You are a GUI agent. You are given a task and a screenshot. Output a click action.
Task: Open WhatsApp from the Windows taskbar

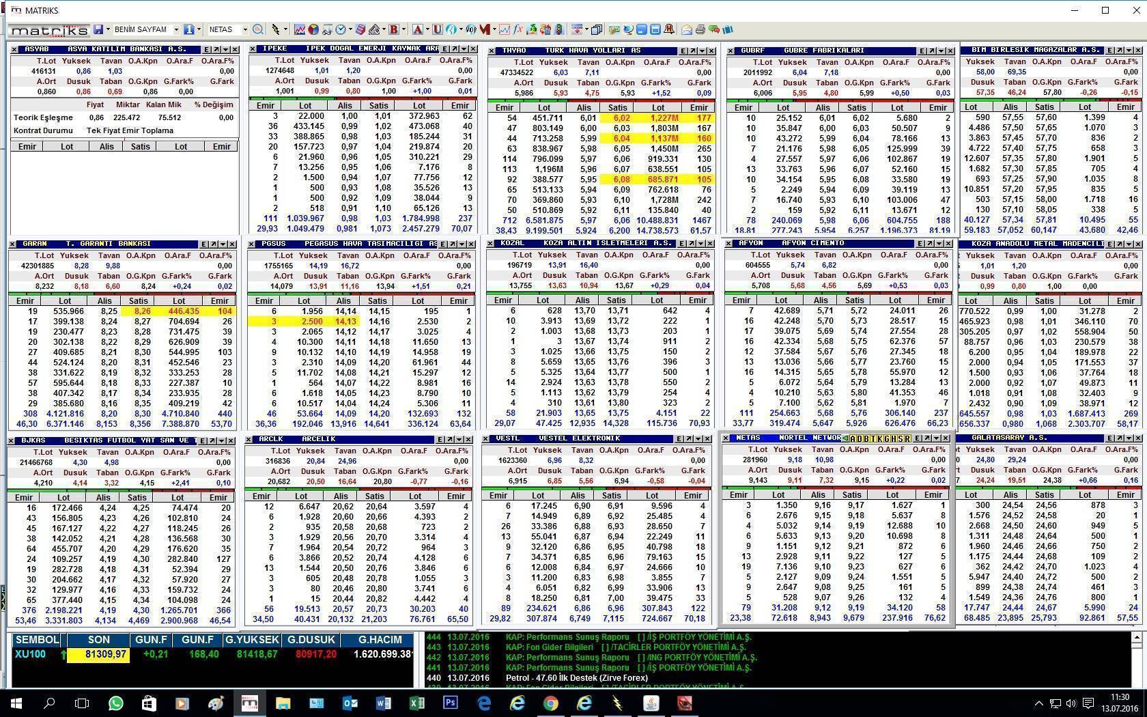pyautogui.click(x=115, y=703)
